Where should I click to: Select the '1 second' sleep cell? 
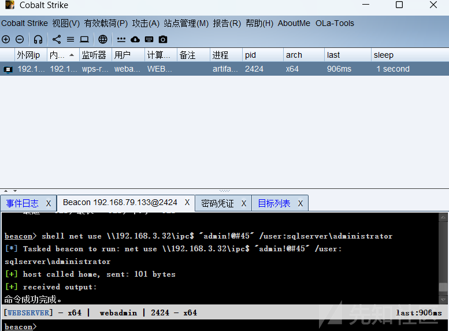click(x=410, y=69)
